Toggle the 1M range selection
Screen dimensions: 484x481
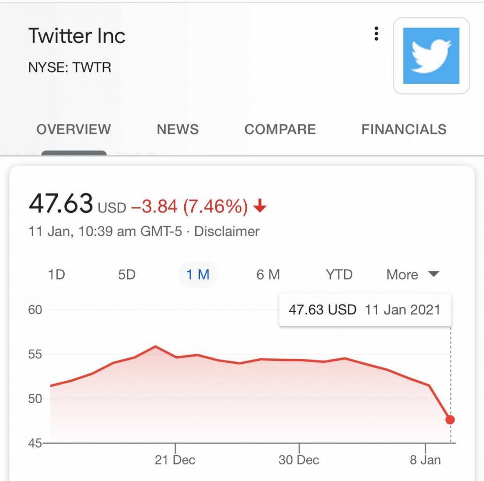pos(198,274)
